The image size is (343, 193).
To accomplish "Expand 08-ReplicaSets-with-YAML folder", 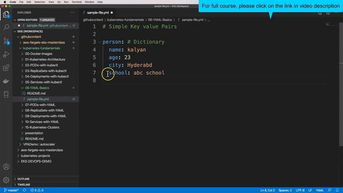I will [23, 110].
